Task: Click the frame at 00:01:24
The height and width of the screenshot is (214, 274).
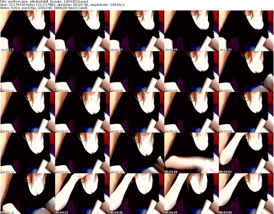Action: (82, 72)
